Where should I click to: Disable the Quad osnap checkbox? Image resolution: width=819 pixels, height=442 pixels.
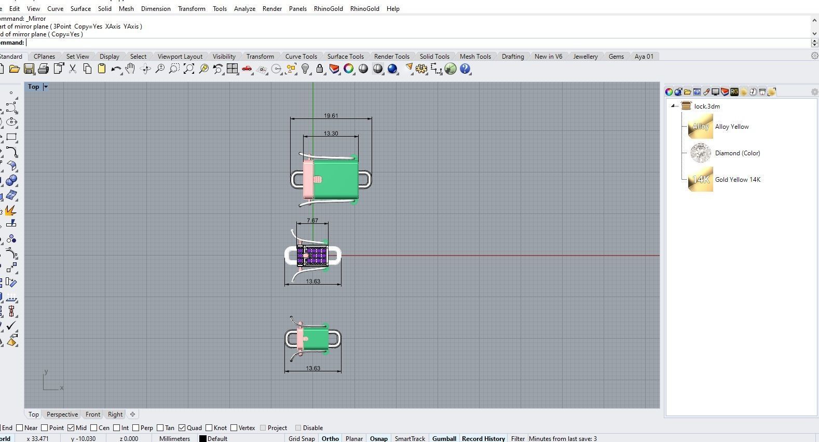pos(182,428)
